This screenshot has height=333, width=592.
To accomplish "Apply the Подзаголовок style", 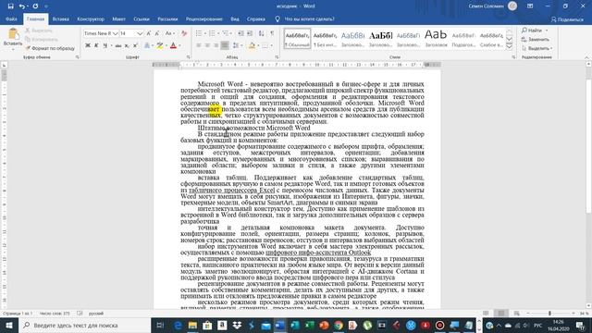I will (x=463, y=39).
